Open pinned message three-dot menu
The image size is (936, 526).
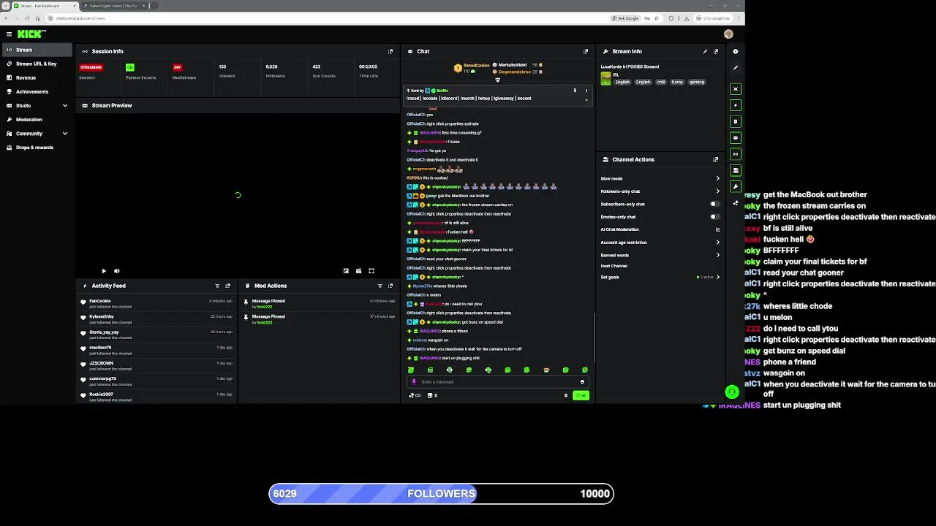pos(586,91)
